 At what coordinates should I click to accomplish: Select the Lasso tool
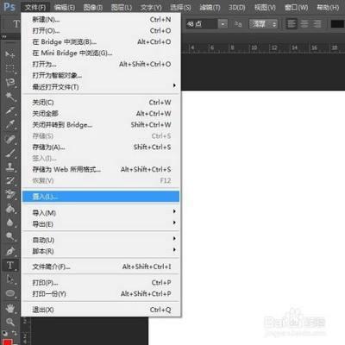click(10, 83)
